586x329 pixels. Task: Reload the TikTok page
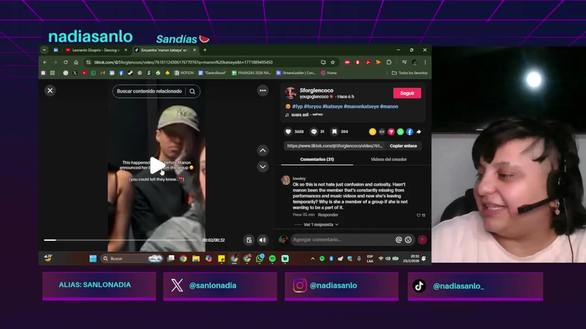point(65,62)
